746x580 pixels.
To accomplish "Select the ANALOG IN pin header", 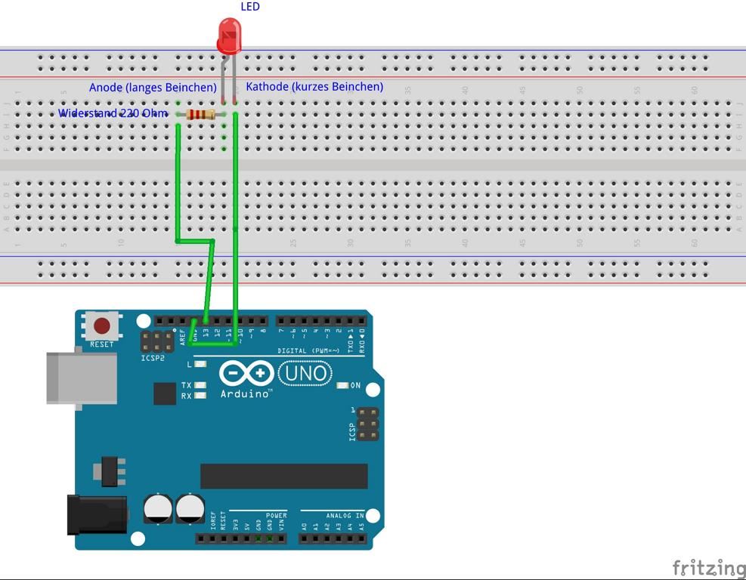I will [x=332, y=538].
